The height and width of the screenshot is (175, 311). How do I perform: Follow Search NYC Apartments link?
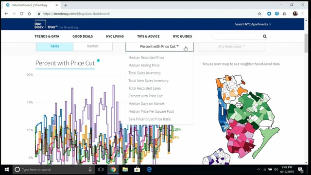coord(253,24)
